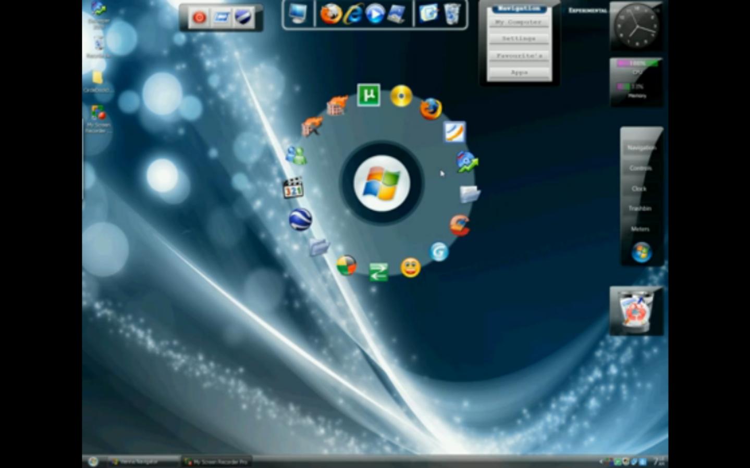Image resolution: width=750 pixels, height=468 pixels.
Task: Click the red power button in control panel
Action: pyautogui.click(x=199, y=18)
